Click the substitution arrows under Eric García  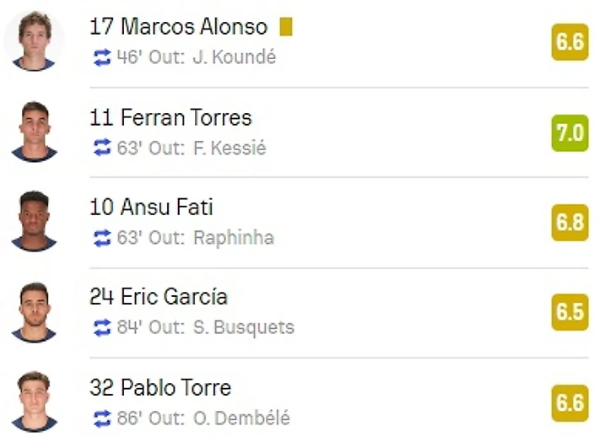point(102,327)
